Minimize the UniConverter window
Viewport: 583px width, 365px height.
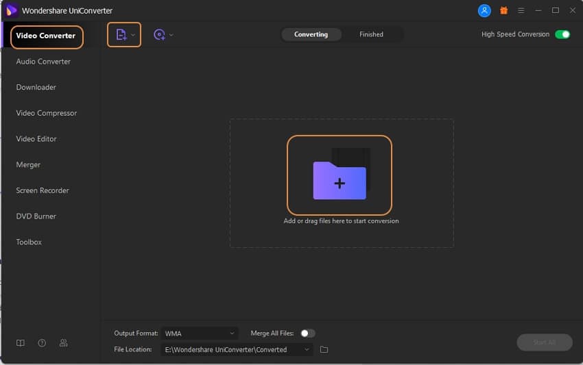point(538,10)
